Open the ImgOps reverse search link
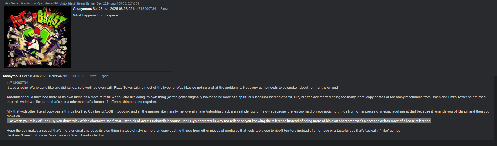 (37, 3)
